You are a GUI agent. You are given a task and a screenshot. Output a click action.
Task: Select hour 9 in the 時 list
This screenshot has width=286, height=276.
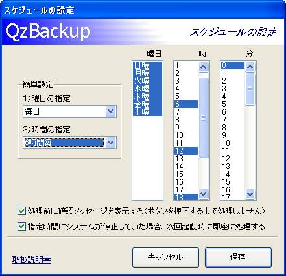[186, 128]
